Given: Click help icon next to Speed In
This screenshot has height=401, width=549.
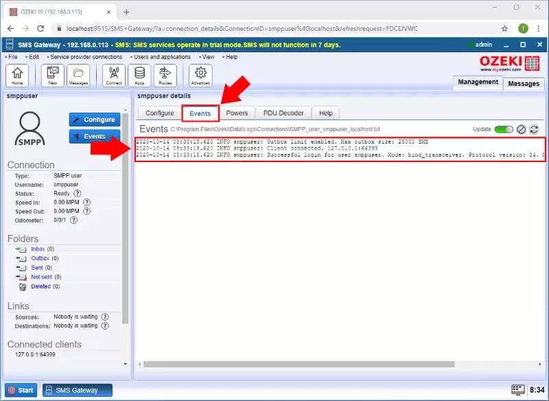Looking at the screenshot, I should [x=87, y=202].
